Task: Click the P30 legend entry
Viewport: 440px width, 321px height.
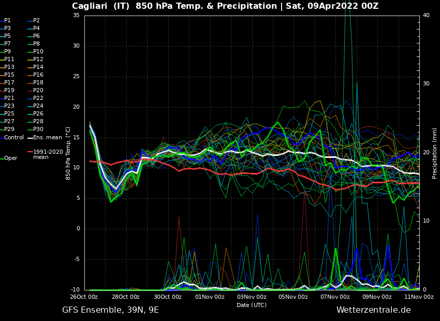Action: click(38, 129)
